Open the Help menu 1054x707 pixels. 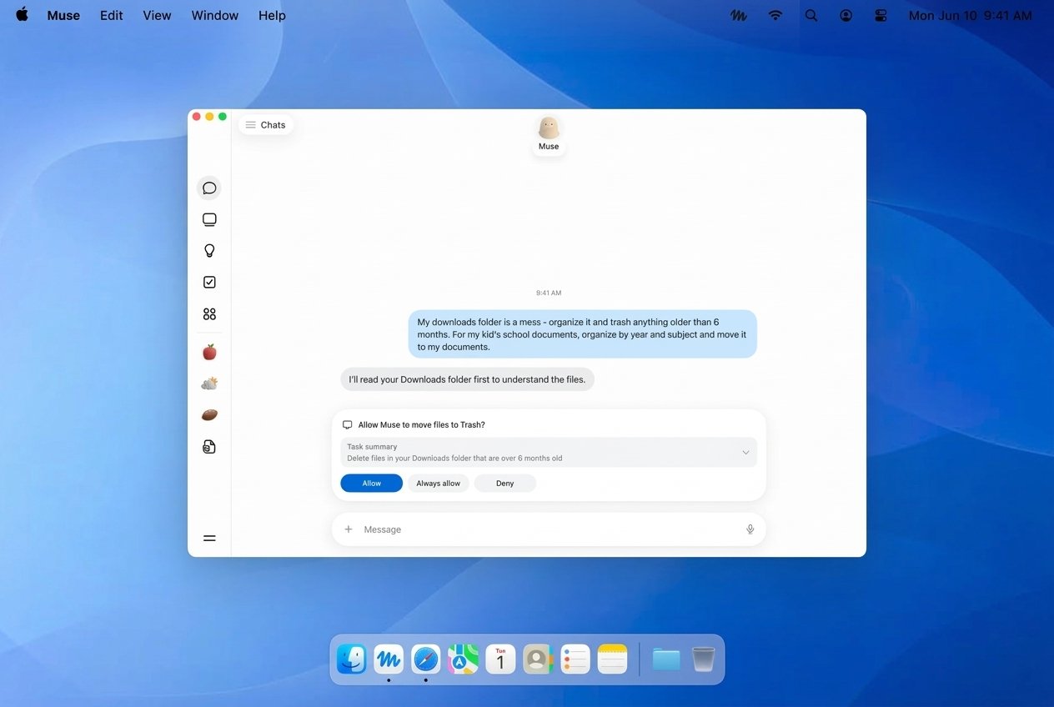(x=272, y=15)
